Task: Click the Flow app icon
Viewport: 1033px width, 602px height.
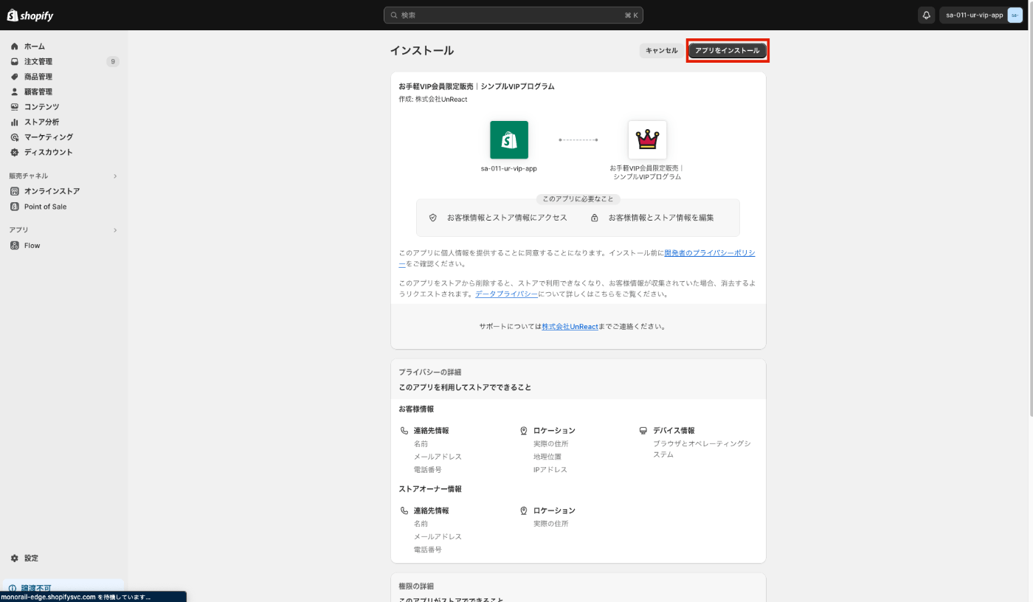Action: 15,246
